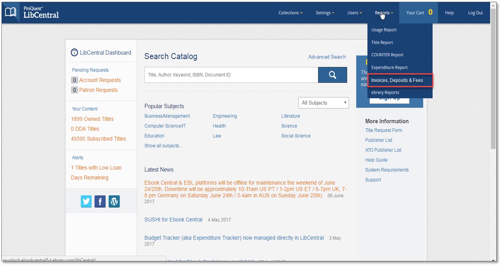Screen dimensions: 501x266
Task: Open the Collections dropdown
Action: [x=290, y=12]
